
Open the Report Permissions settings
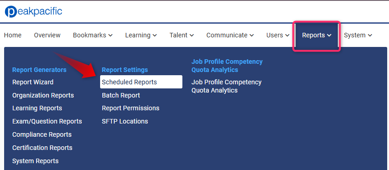tap(130, 108)
